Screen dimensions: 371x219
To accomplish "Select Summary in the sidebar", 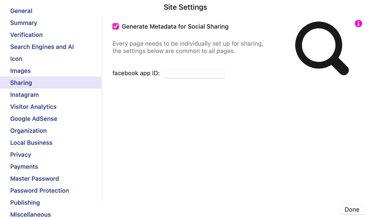I will (x=24, y=23).
